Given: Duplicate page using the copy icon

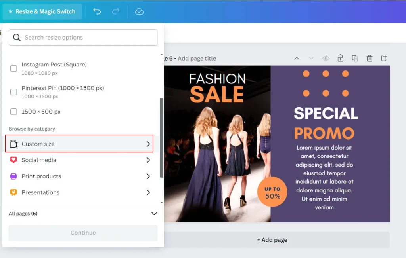Looking at the screenshot, I should coord(355,58).
